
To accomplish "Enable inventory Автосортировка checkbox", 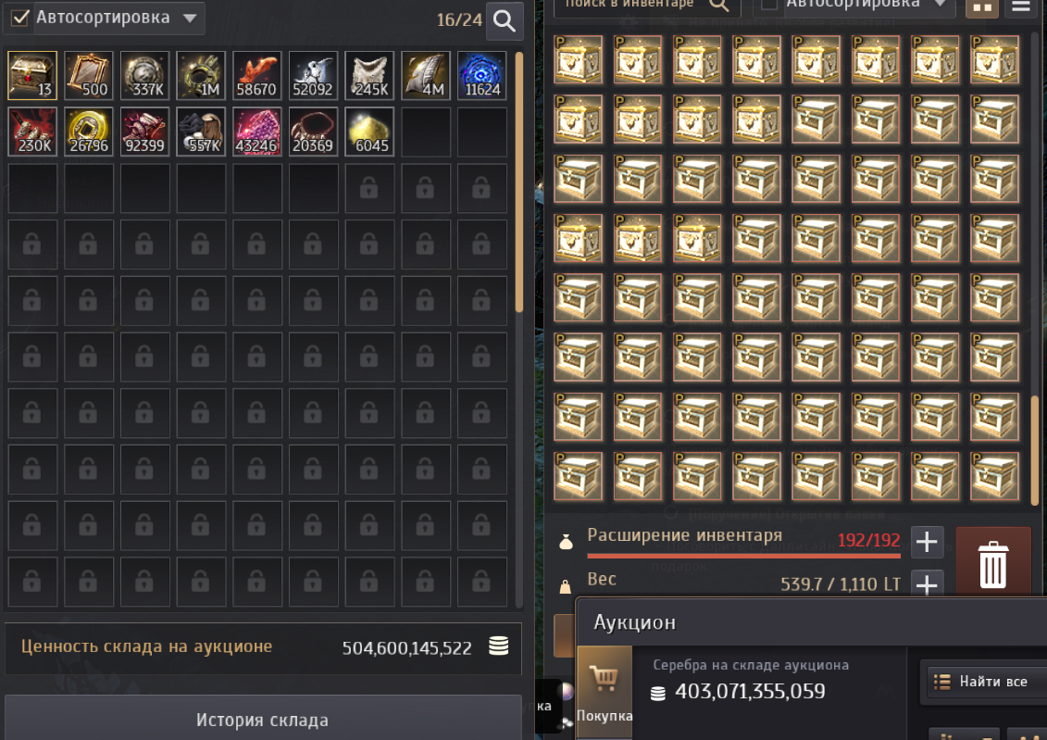I will pyautogui.click(x=769, y=4).
